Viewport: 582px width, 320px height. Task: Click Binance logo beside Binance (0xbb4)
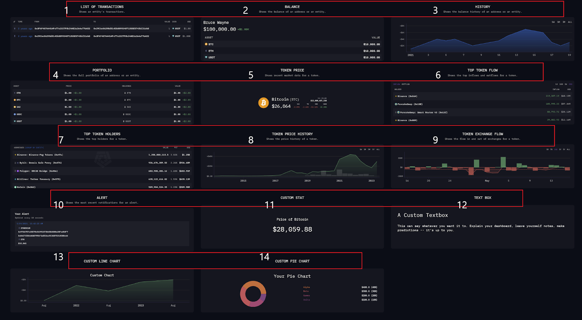pos(396,96)
